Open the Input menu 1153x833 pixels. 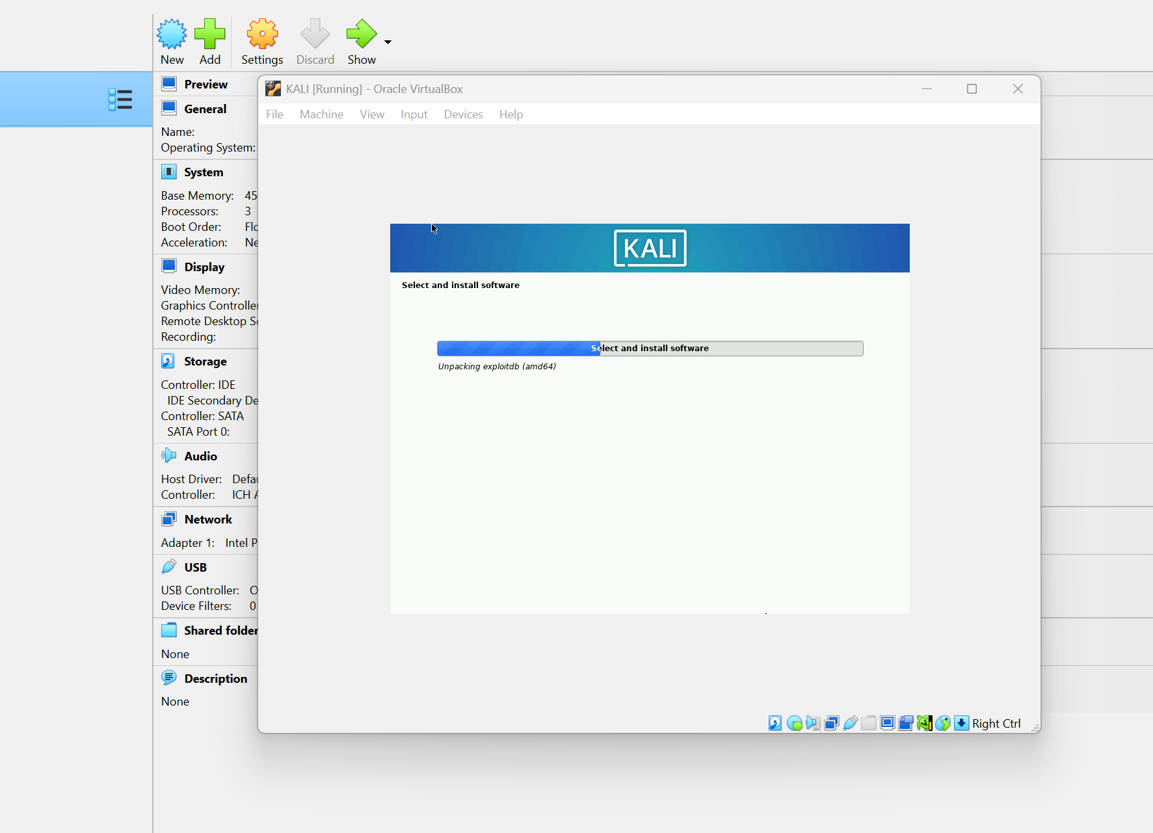point(414,114)
